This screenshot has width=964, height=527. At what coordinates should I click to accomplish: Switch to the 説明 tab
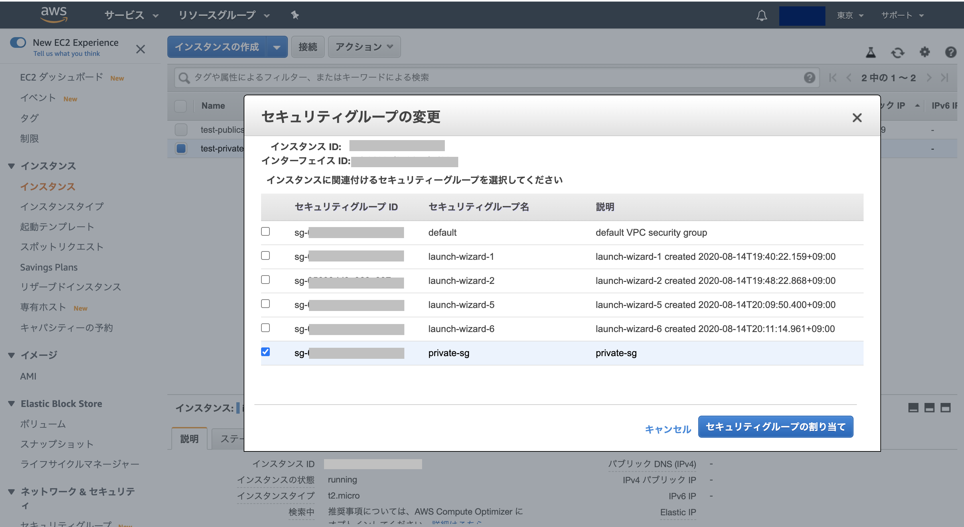189,439
